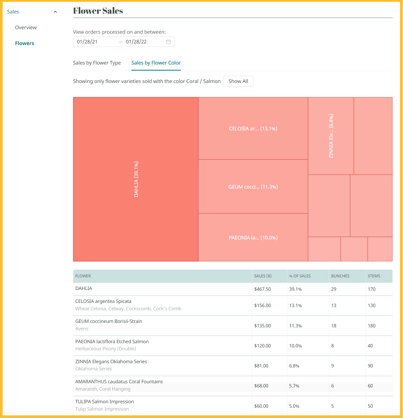Collapse the Sales sidebar section chevron
Screen dimensions: 403x418
click(55, 12)
